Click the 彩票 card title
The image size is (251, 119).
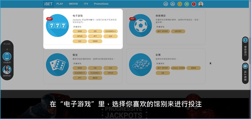point(158,55)
